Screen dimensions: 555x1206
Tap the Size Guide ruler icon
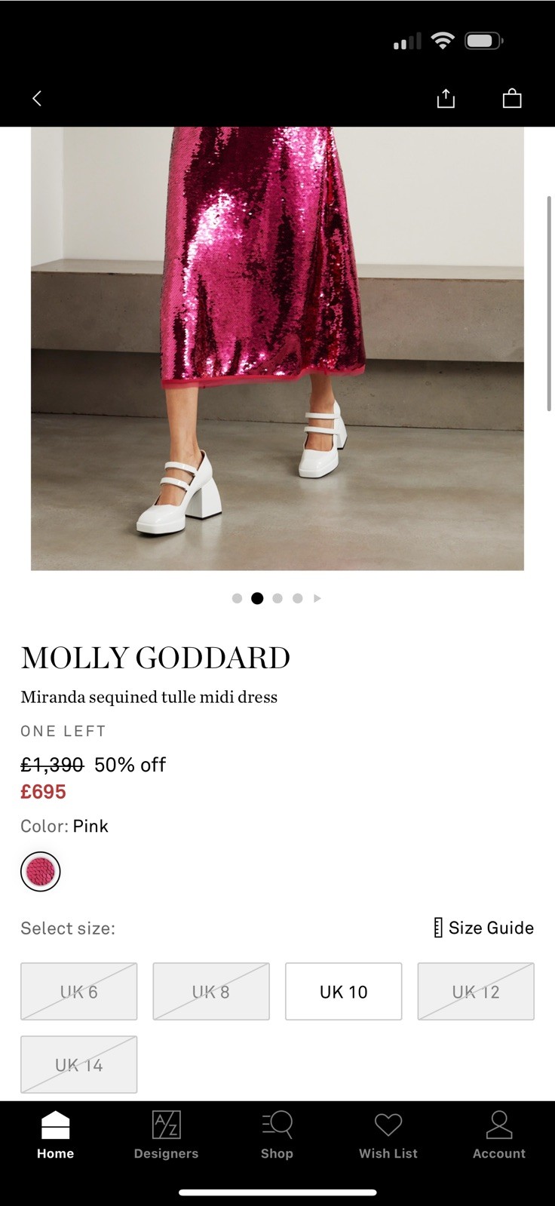[438, 928]
